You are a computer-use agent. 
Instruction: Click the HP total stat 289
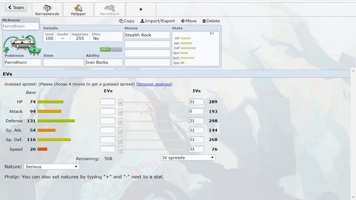point(213,102)
